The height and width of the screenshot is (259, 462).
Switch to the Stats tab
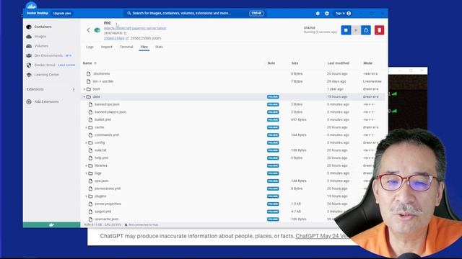point(159,47)
